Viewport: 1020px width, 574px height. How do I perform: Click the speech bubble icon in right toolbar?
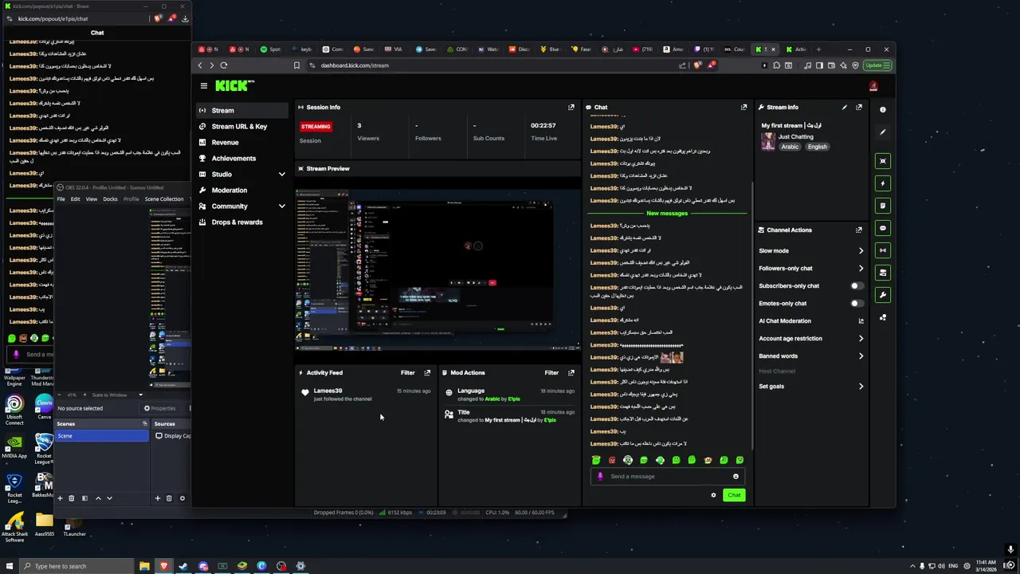pos(883,228)
